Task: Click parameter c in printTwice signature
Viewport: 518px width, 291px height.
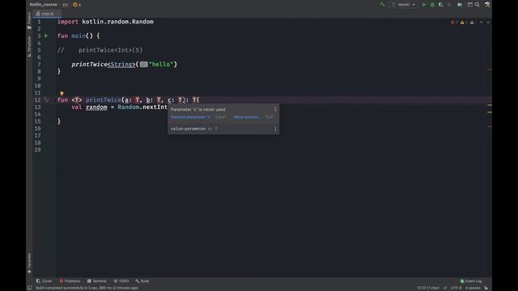Action: click(x=169, y=100)
